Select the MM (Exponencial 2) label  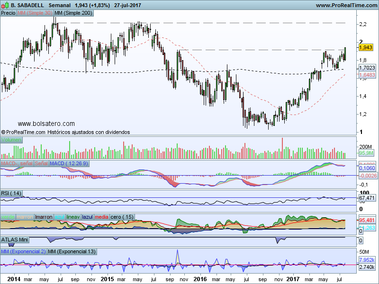click(23, 251)
